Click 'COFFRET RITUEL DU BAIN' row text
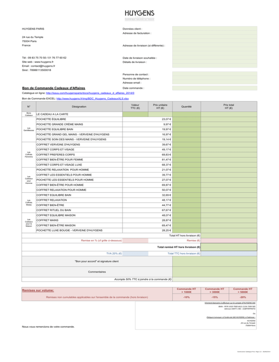279x362 pixels. (54, 210)
